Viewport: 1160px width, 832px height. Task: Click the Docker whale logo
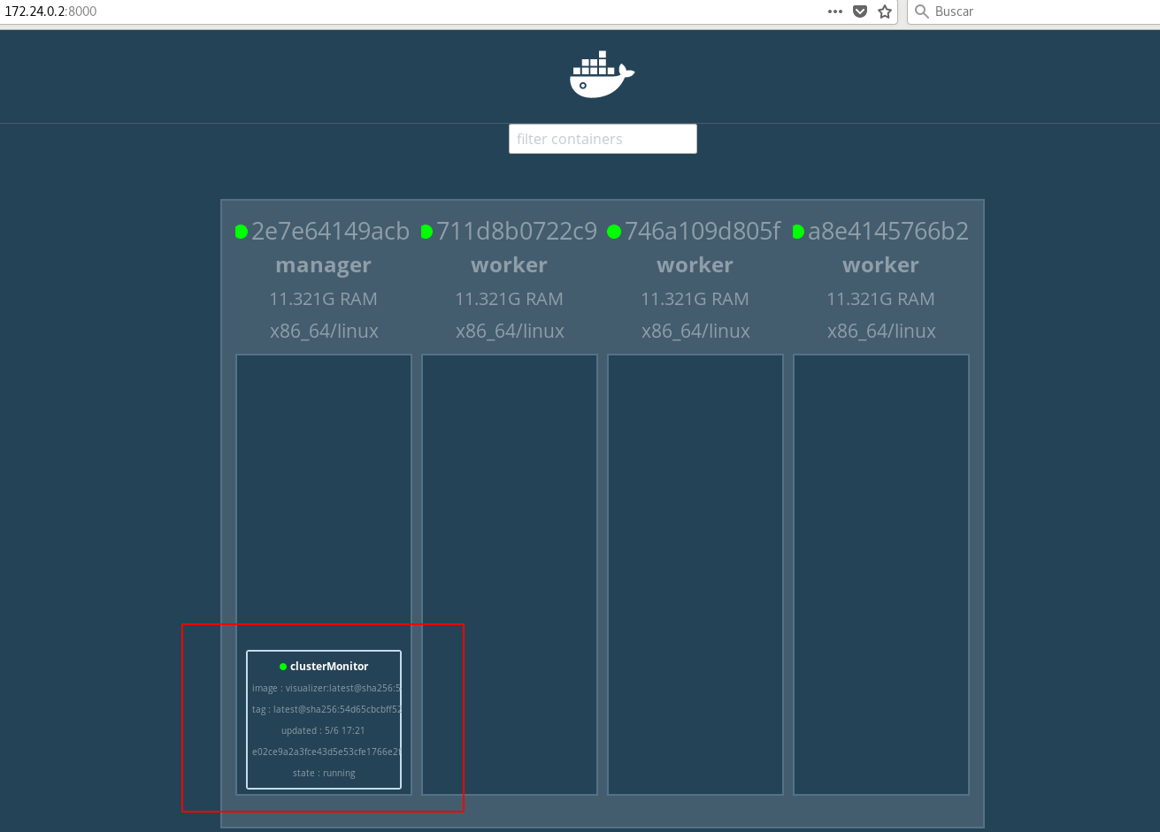(x=602, y=74)
